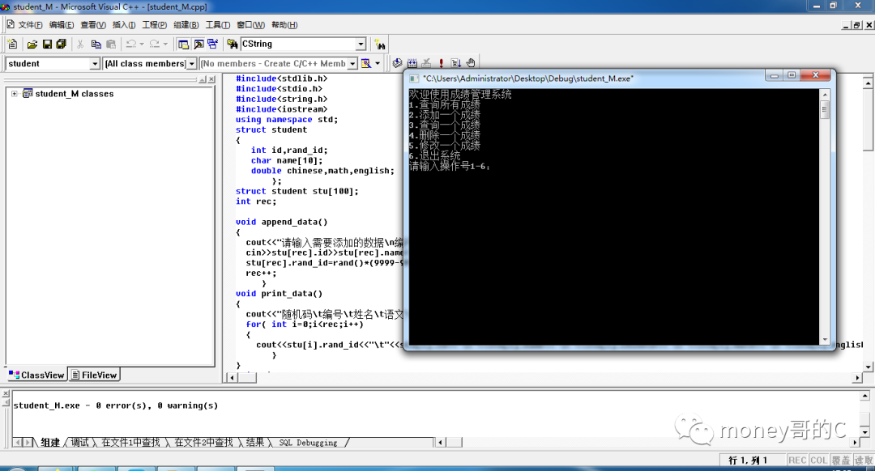Select the 结果 output tab
This screenshot has height=471, width=875.
click(x=255, y=443)
